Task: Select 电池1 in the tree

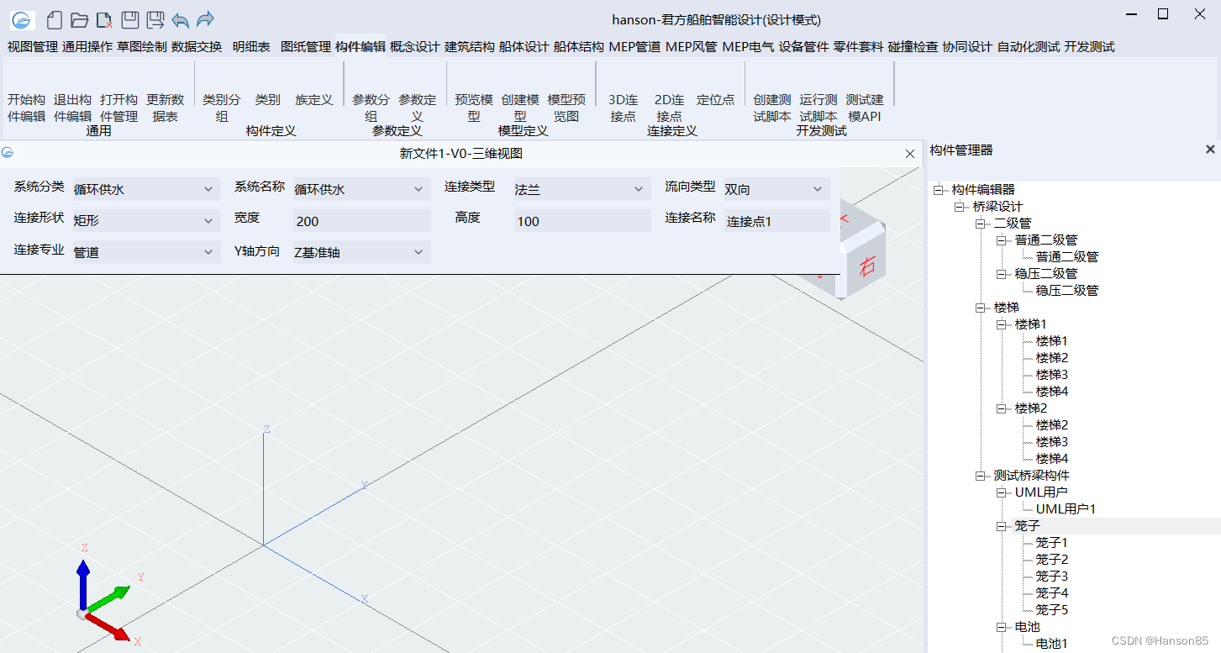Action: (x=1052, y=644)
